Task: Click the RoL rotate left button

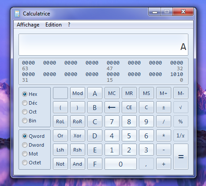Action: pos(60,121)
